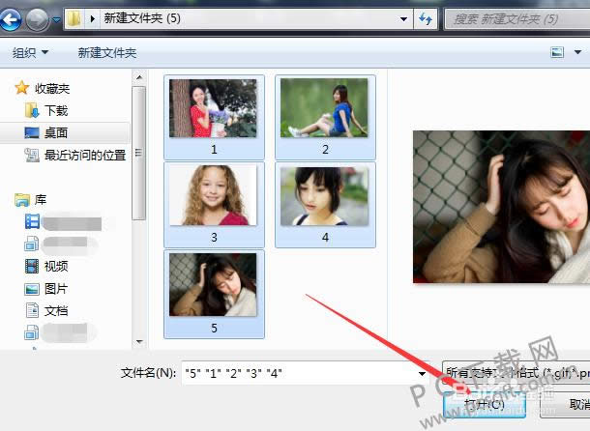Click the 图片 library icon
Screen dimensions: 590x431
pyautogui.click(x=32, y=288)
